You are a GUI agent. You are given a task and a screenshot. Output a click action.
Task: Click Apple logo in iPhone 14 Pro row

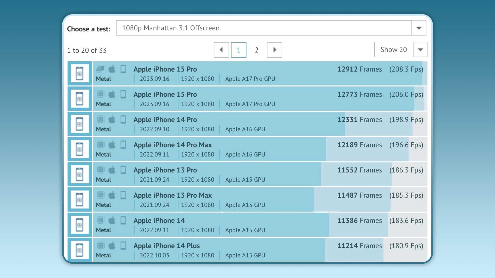112,119
